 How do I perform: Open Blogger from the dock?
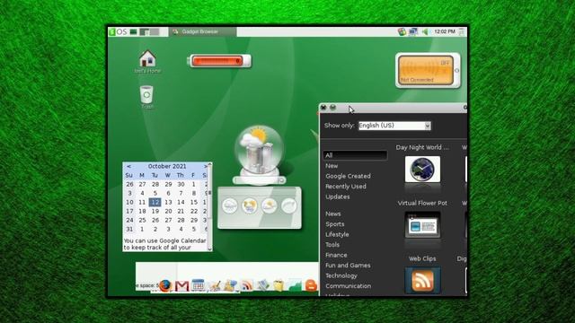312,285
